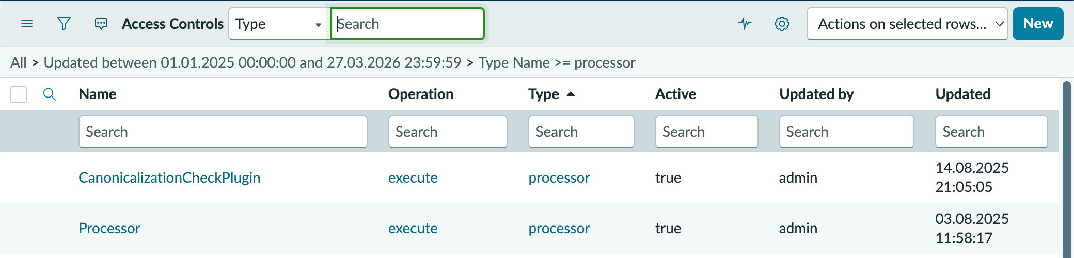
Task: Open the Processor record link
Action: tap(109, 228)
